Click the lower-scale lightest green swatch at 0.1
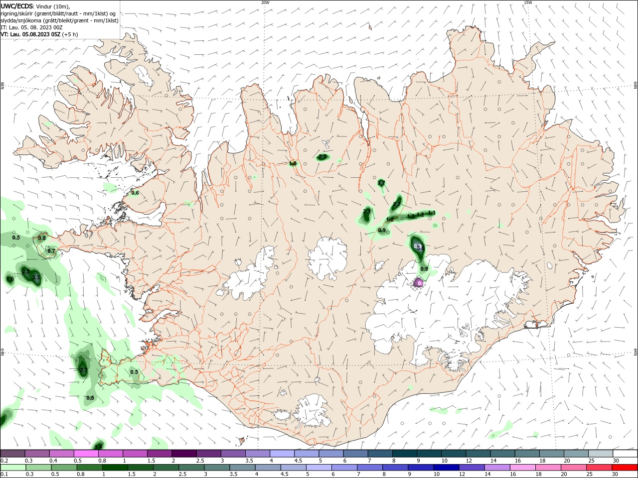638x478 pixels. click(13, 468)
